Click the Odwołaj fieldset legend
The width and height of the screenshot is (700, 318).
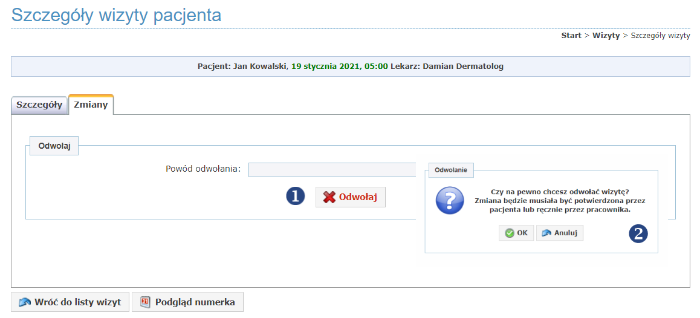click(54, 146)
